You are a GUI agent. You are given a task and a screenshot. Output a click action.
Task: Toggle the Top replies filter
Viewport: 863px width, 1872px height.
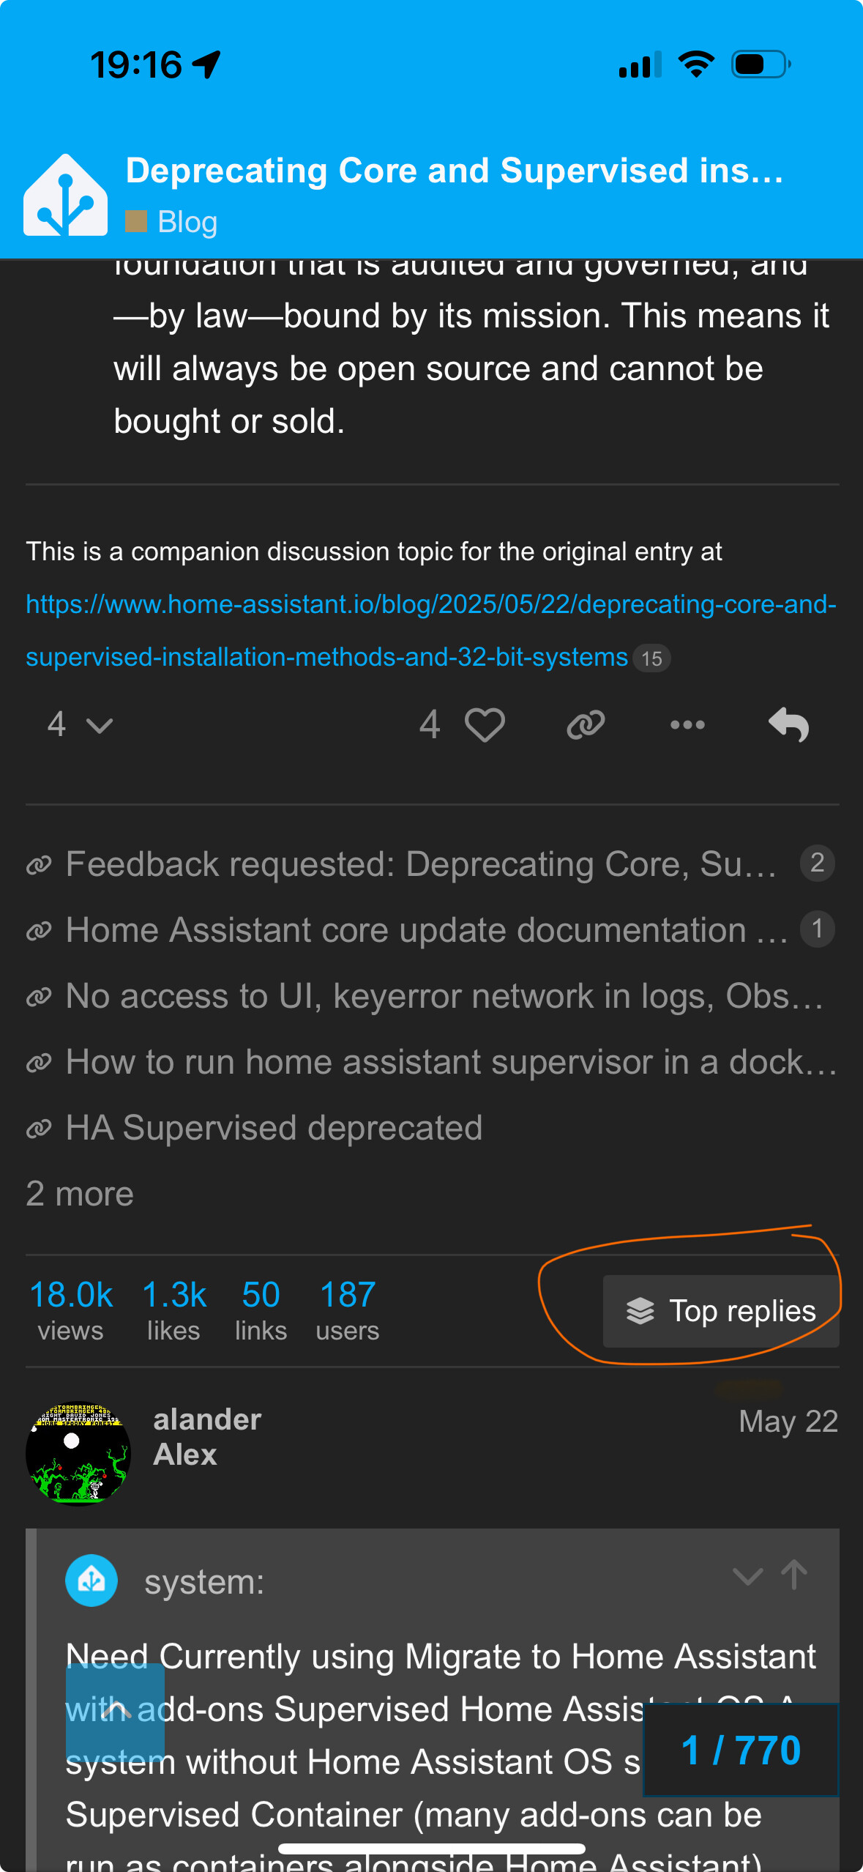tap(721, 1311)
